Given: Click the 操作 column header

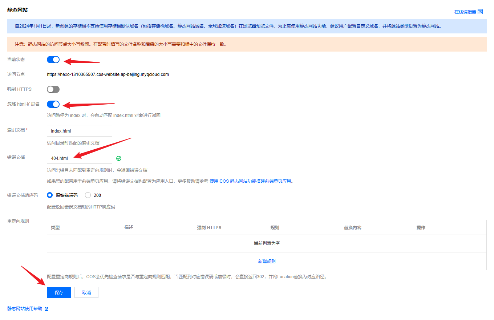Looking at the screenshot, I should click(x=421, y=228).
